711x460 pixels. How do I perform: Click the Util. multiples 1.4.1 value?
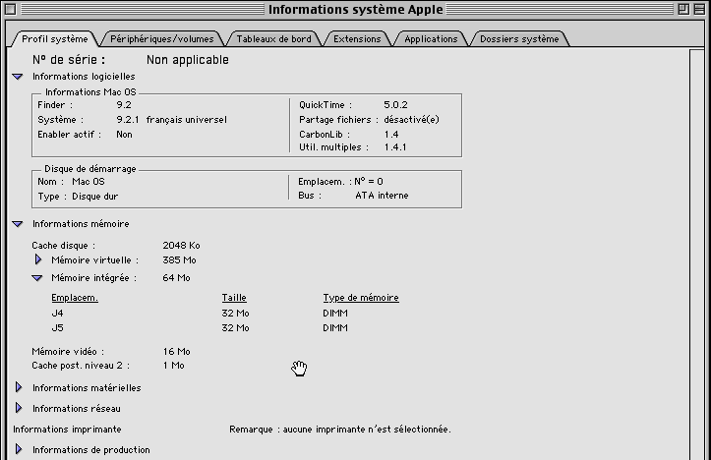395,147
